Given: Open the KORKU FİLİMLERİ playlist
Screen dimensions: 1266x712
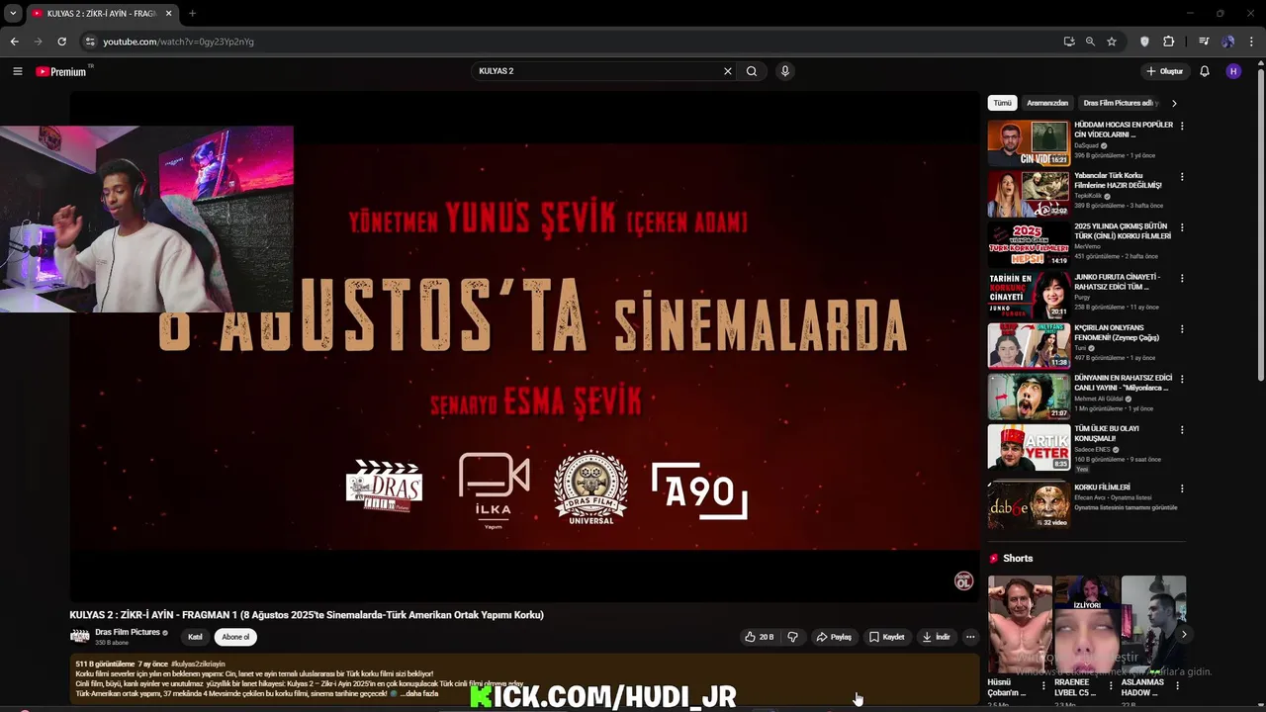Looking at the screenshot, I should [1029, 505].
